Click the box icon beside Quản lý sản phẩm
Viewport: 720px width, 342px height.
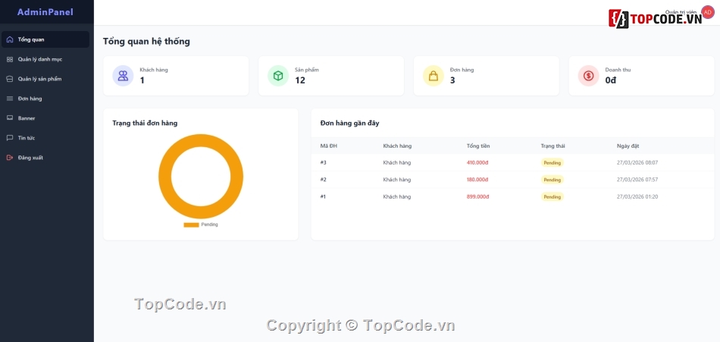tap(10, 79)
